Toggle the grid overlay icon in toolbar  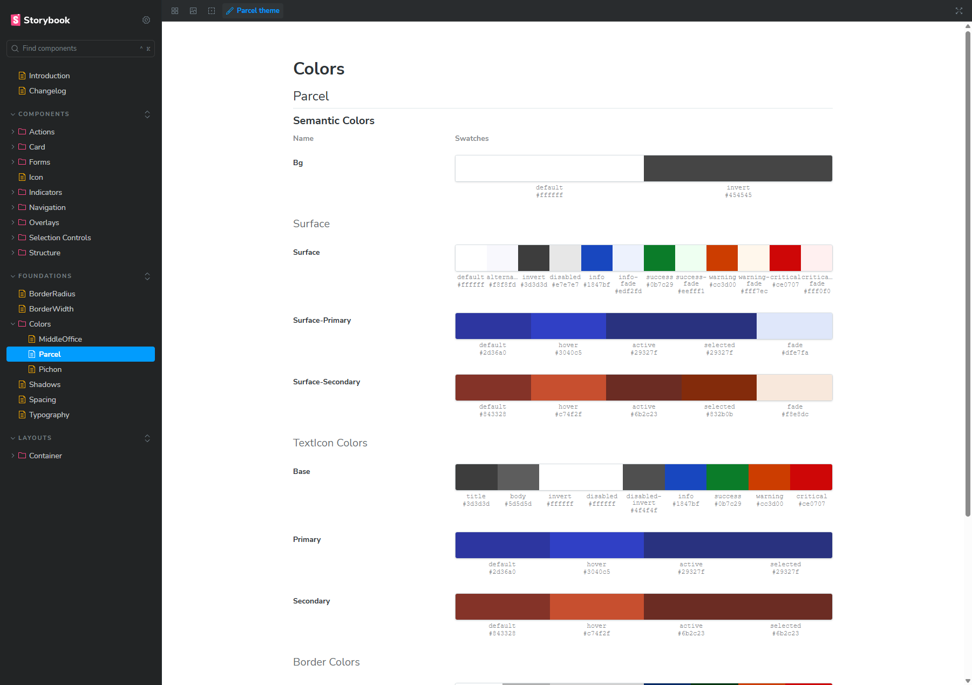[175, 11]
